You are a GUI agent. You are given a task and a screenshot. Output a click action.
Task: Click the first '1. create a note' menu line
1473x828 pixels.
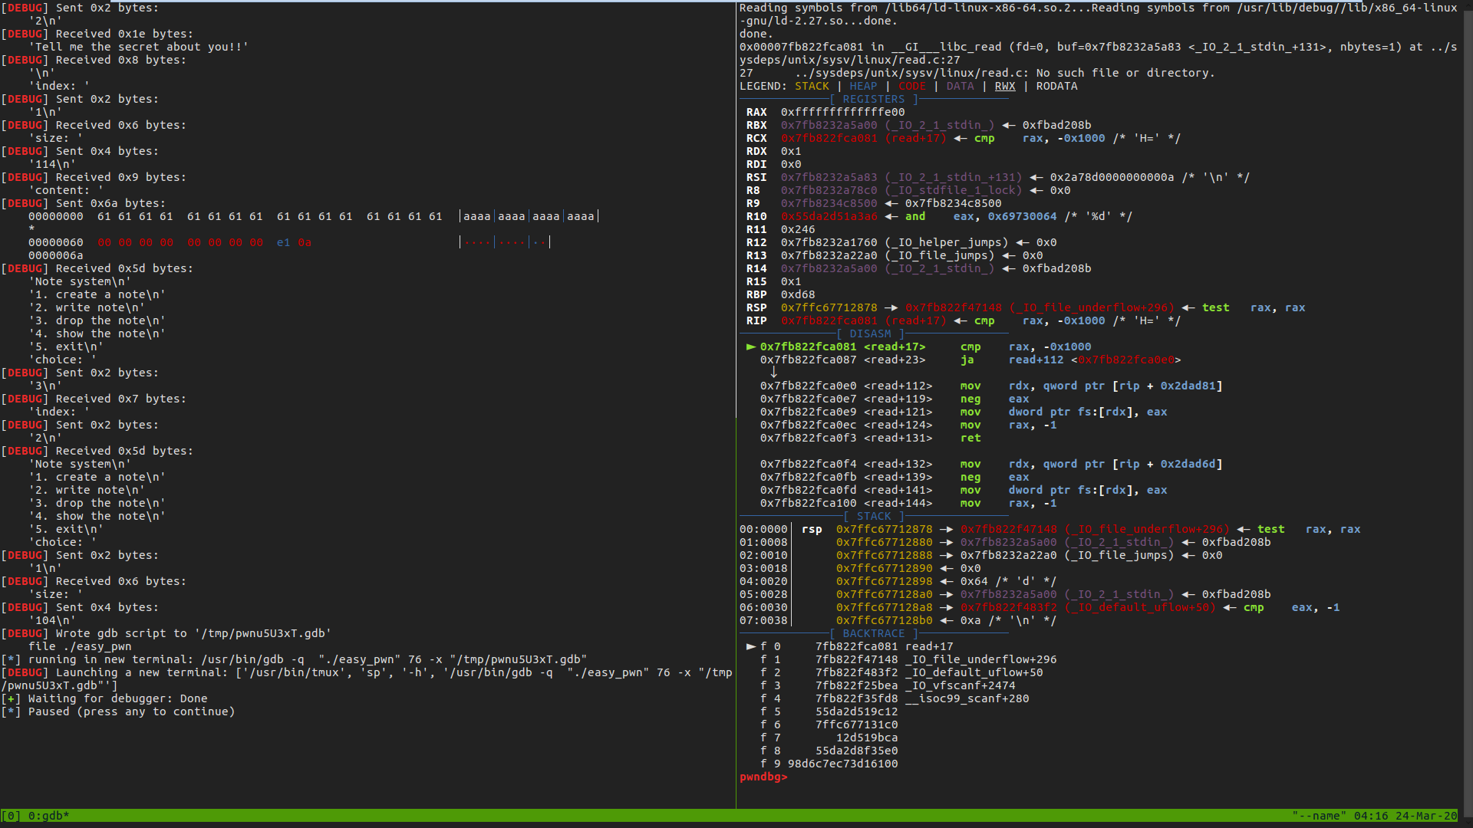pyautogui.click(x=97, y=294)
